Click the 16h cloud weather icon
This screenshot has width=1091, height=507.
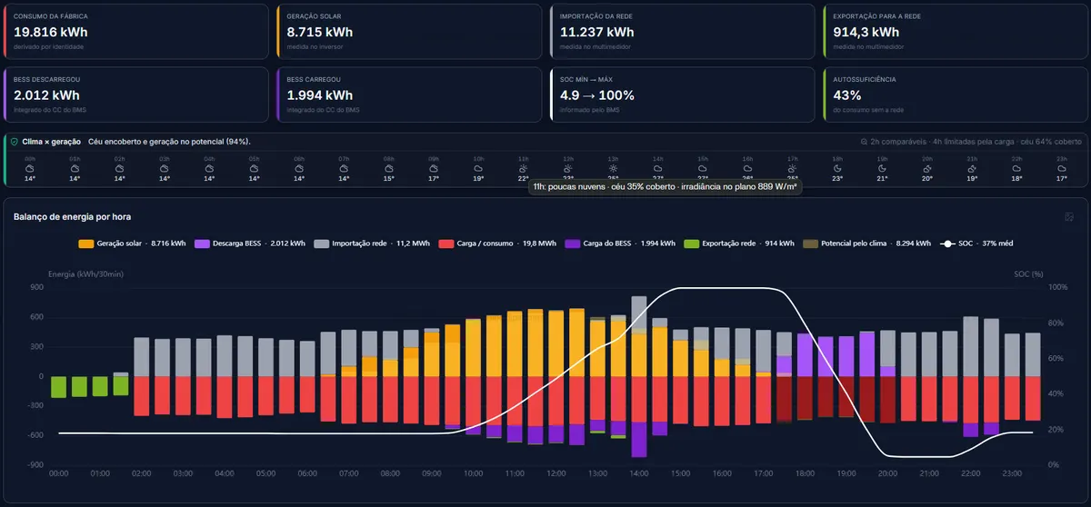point(748,168)
